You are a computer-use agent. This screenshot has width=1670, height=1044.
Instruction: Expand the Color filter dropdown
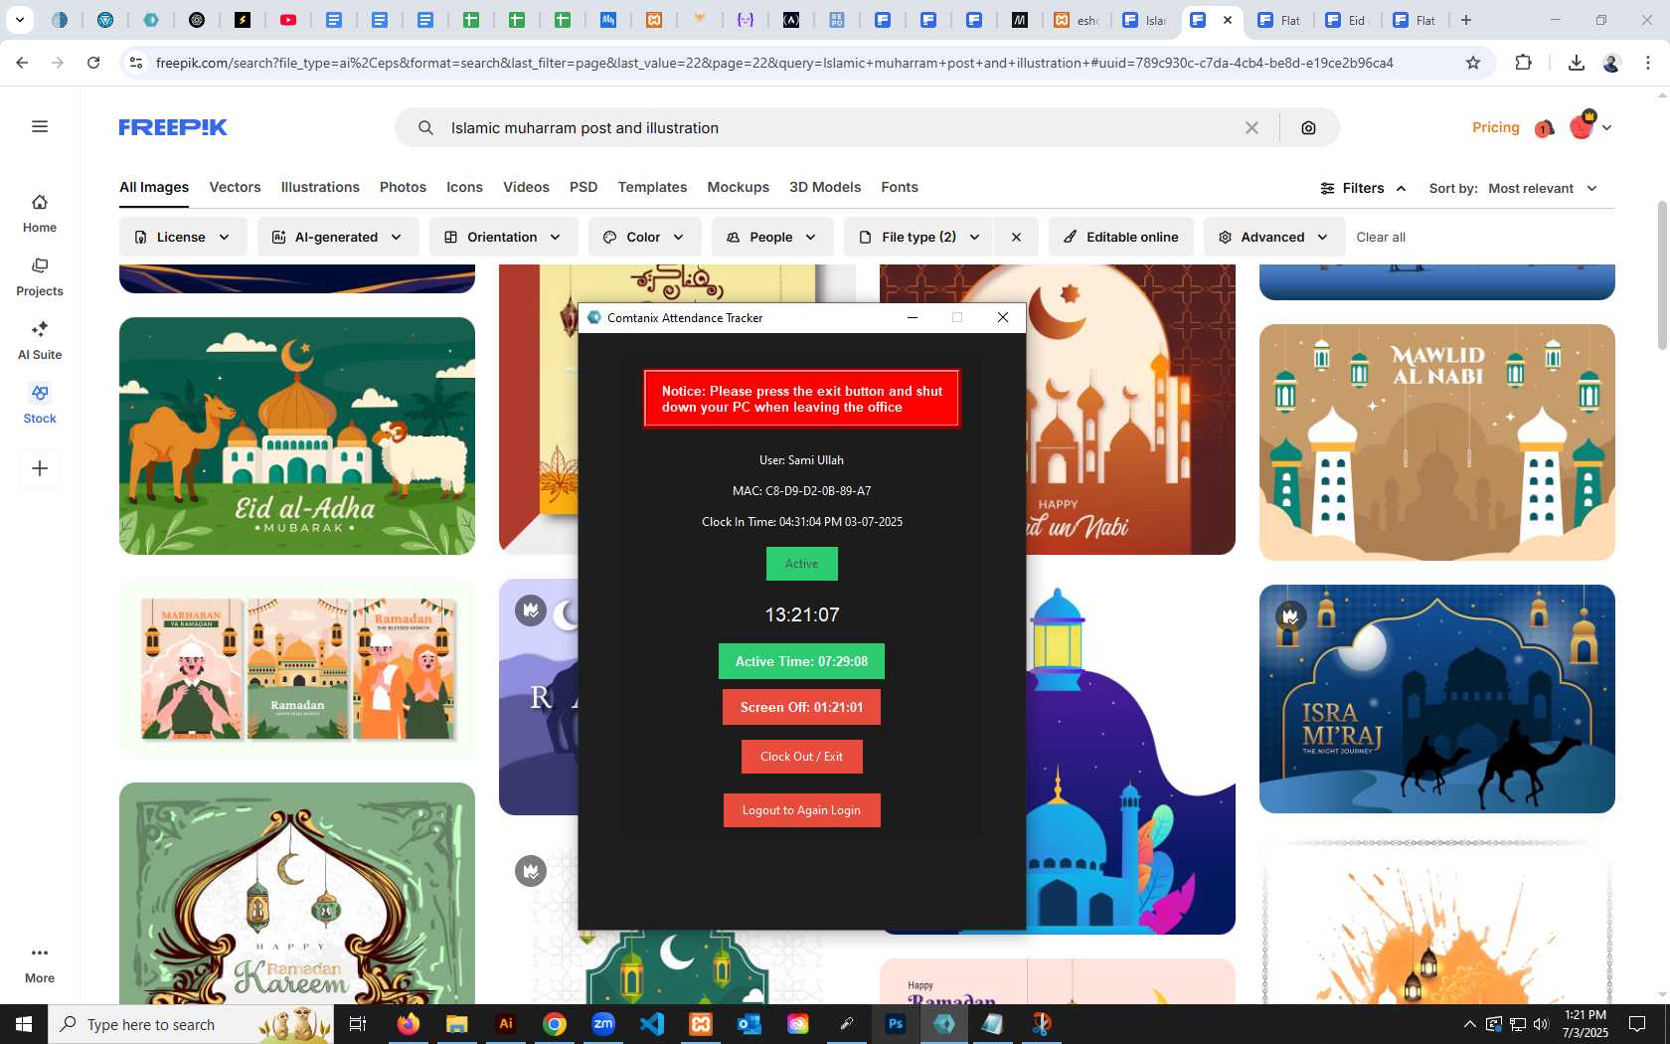[x=644, y=237]
